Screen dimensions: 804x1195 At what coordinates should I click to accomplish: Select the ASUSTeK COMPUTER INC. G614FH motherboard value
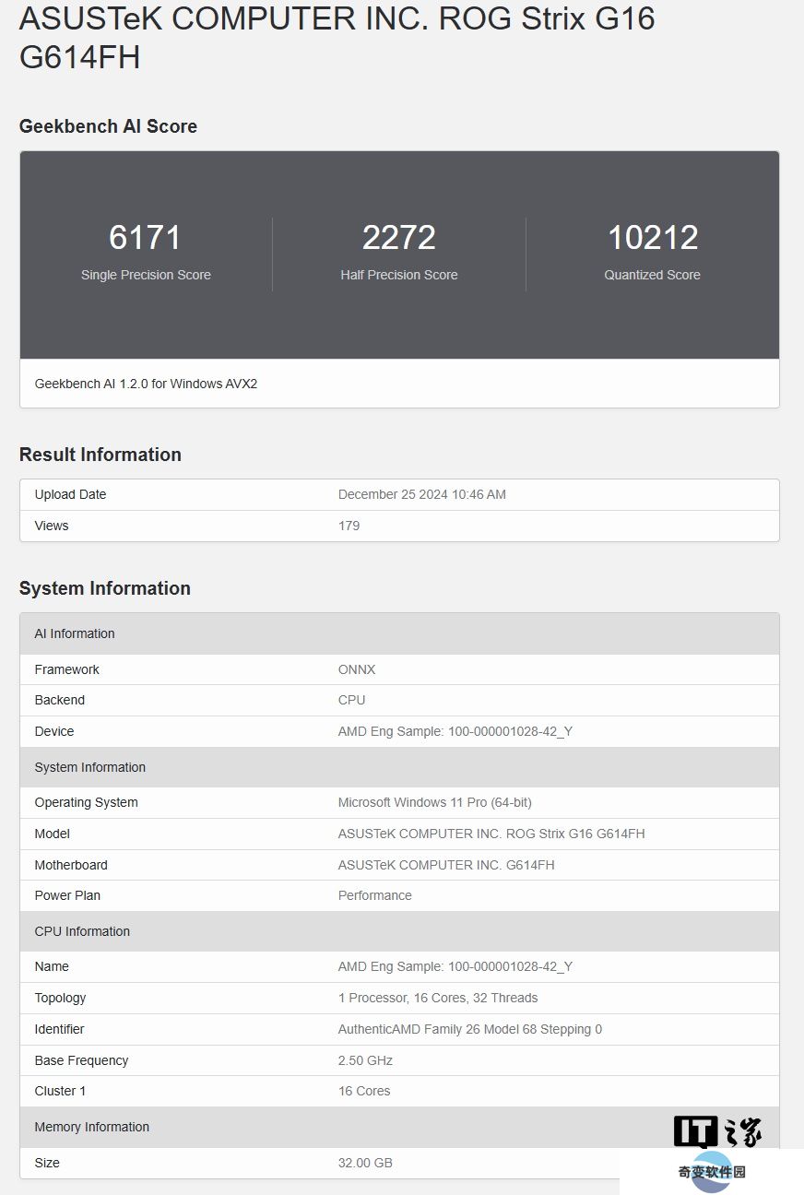click(446, 865)
